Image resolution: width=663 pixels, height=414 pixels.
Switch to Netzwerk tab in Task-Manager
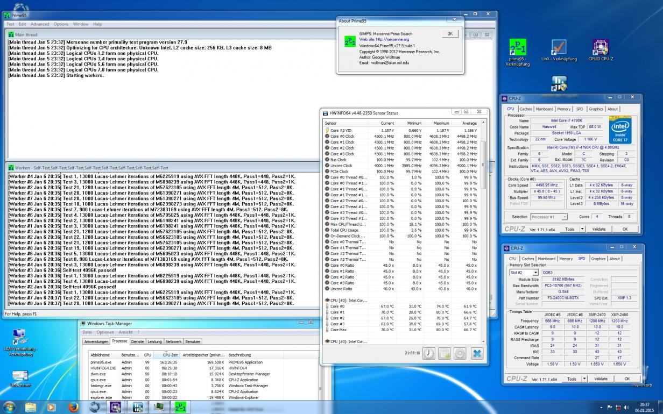[x=173, y=341]
